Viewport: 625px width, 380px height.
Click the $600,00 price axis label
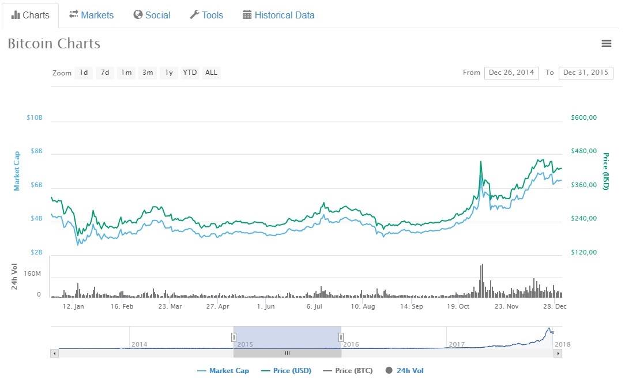(x=584, y=117)
